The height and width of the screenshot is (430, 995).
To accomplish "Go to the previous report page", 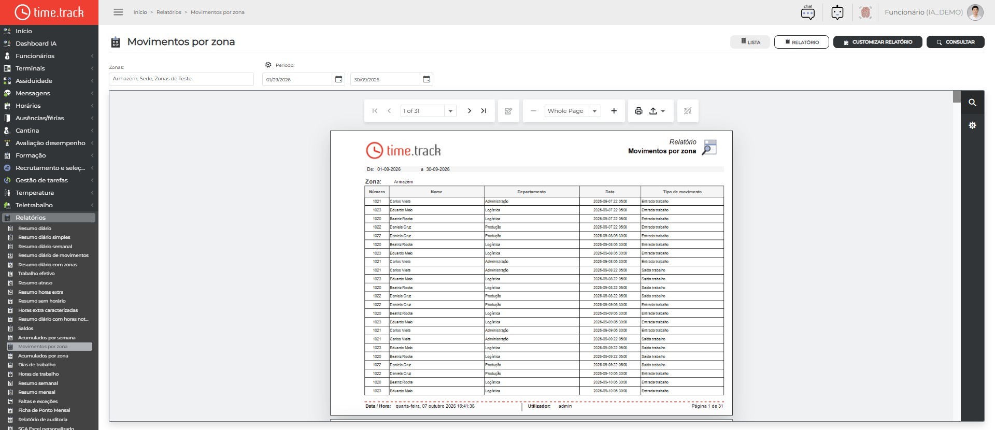I will pos(389,111).
